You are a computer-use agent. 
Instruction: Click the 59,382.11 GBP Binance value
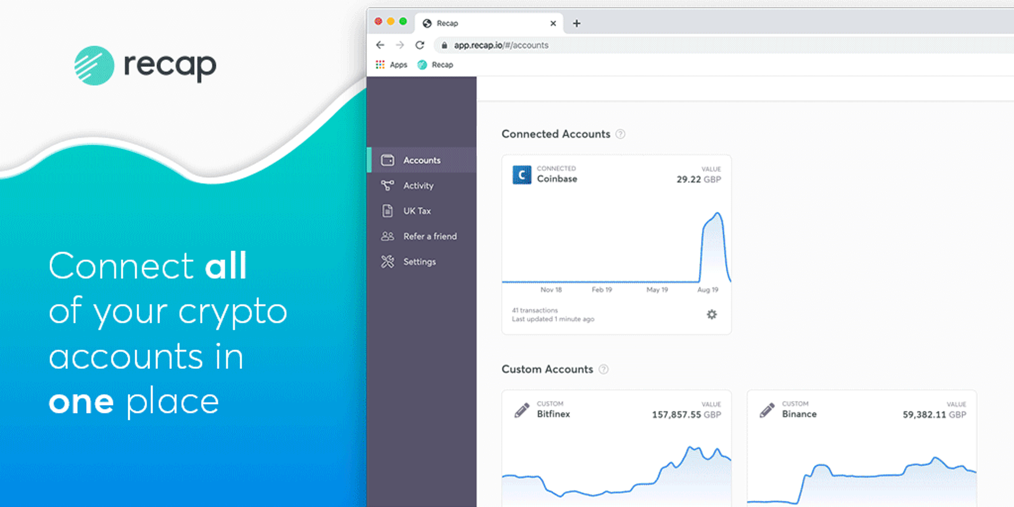point(934,415)
